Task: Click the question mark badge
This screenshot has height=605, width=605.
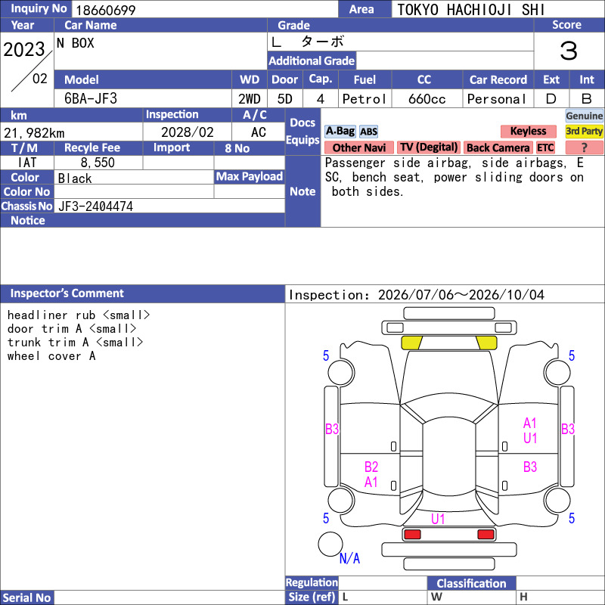Action: pyautogui.click(x=584, y=147)
